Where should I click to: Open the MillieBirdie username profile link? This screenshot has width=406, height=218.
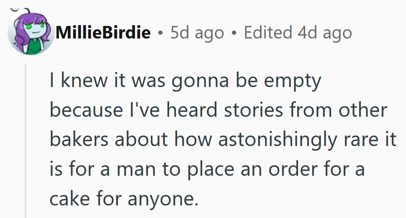click(103, 32)
